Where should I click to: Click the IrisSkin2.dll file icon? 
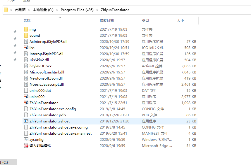26,60
